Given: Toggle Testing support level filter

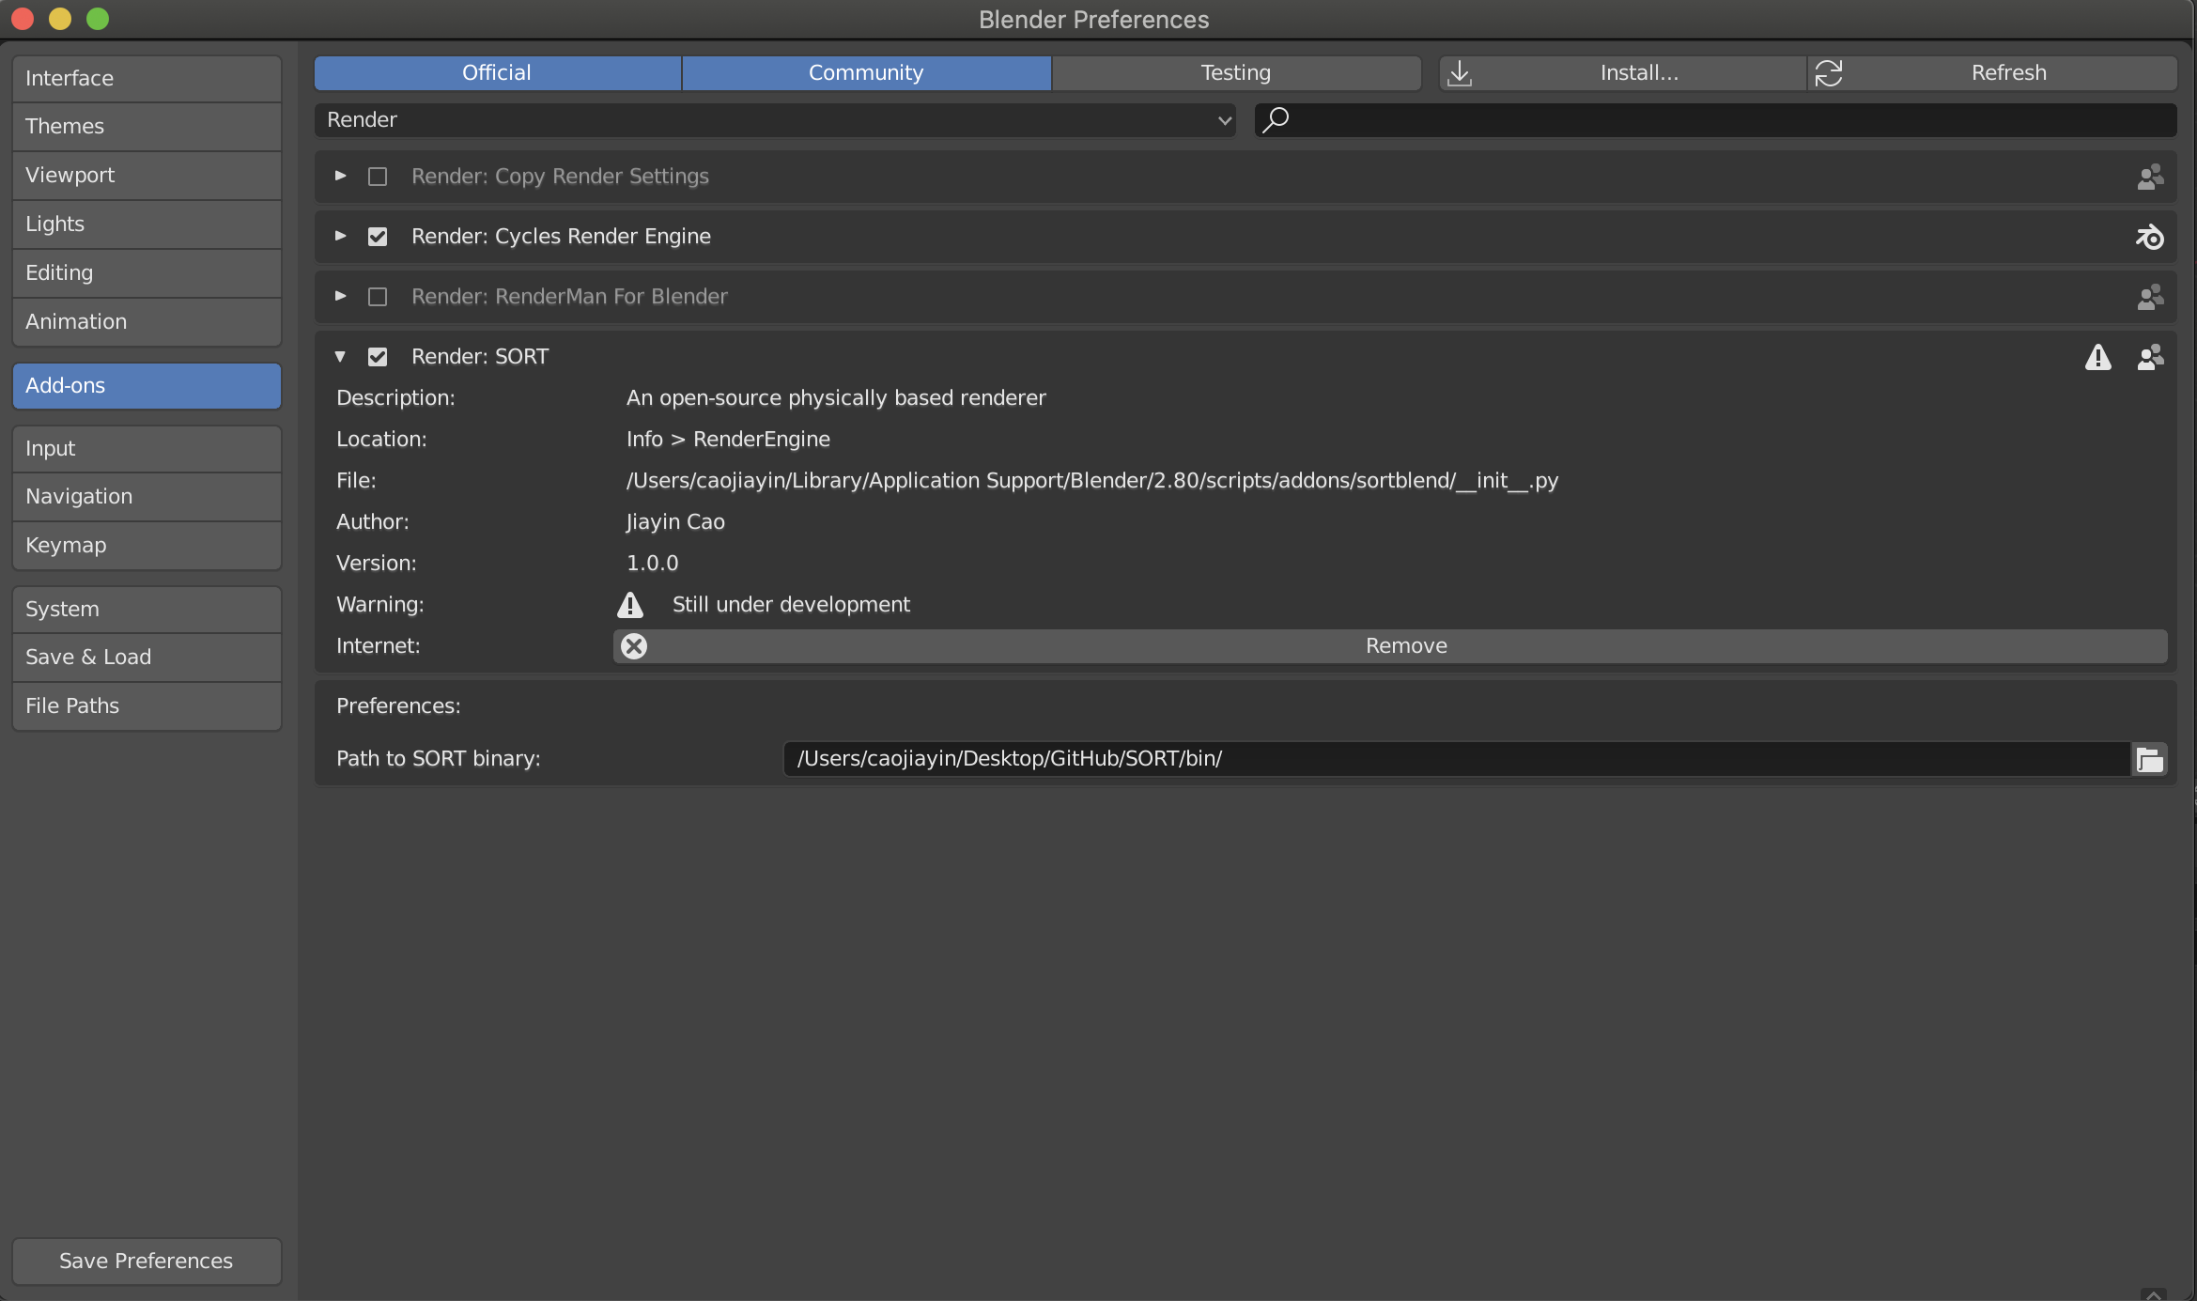Looking at the screenshot, I should 1236,73.
